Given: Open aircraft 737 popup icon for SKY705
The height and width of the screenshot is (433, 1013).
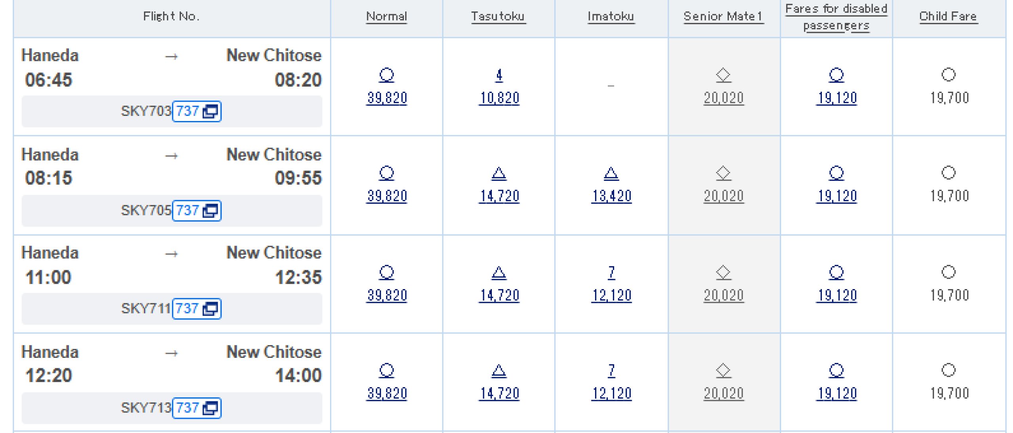Looking at the screenshot, I should coord(210,211).
